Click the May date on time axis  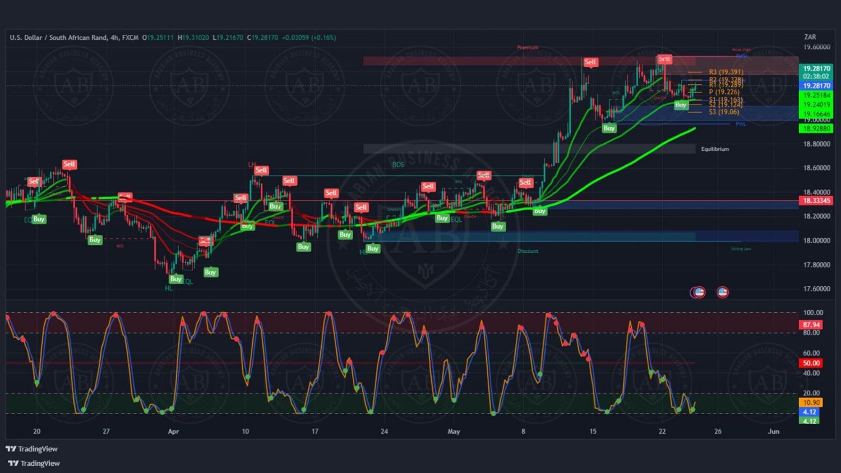(x=454, y=432)
